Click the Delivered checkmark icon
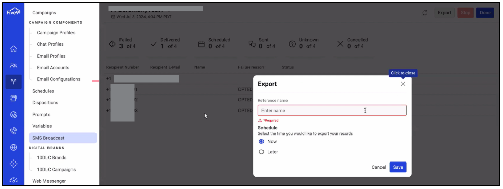Screen dimensions: 503x189 (154, 44)
